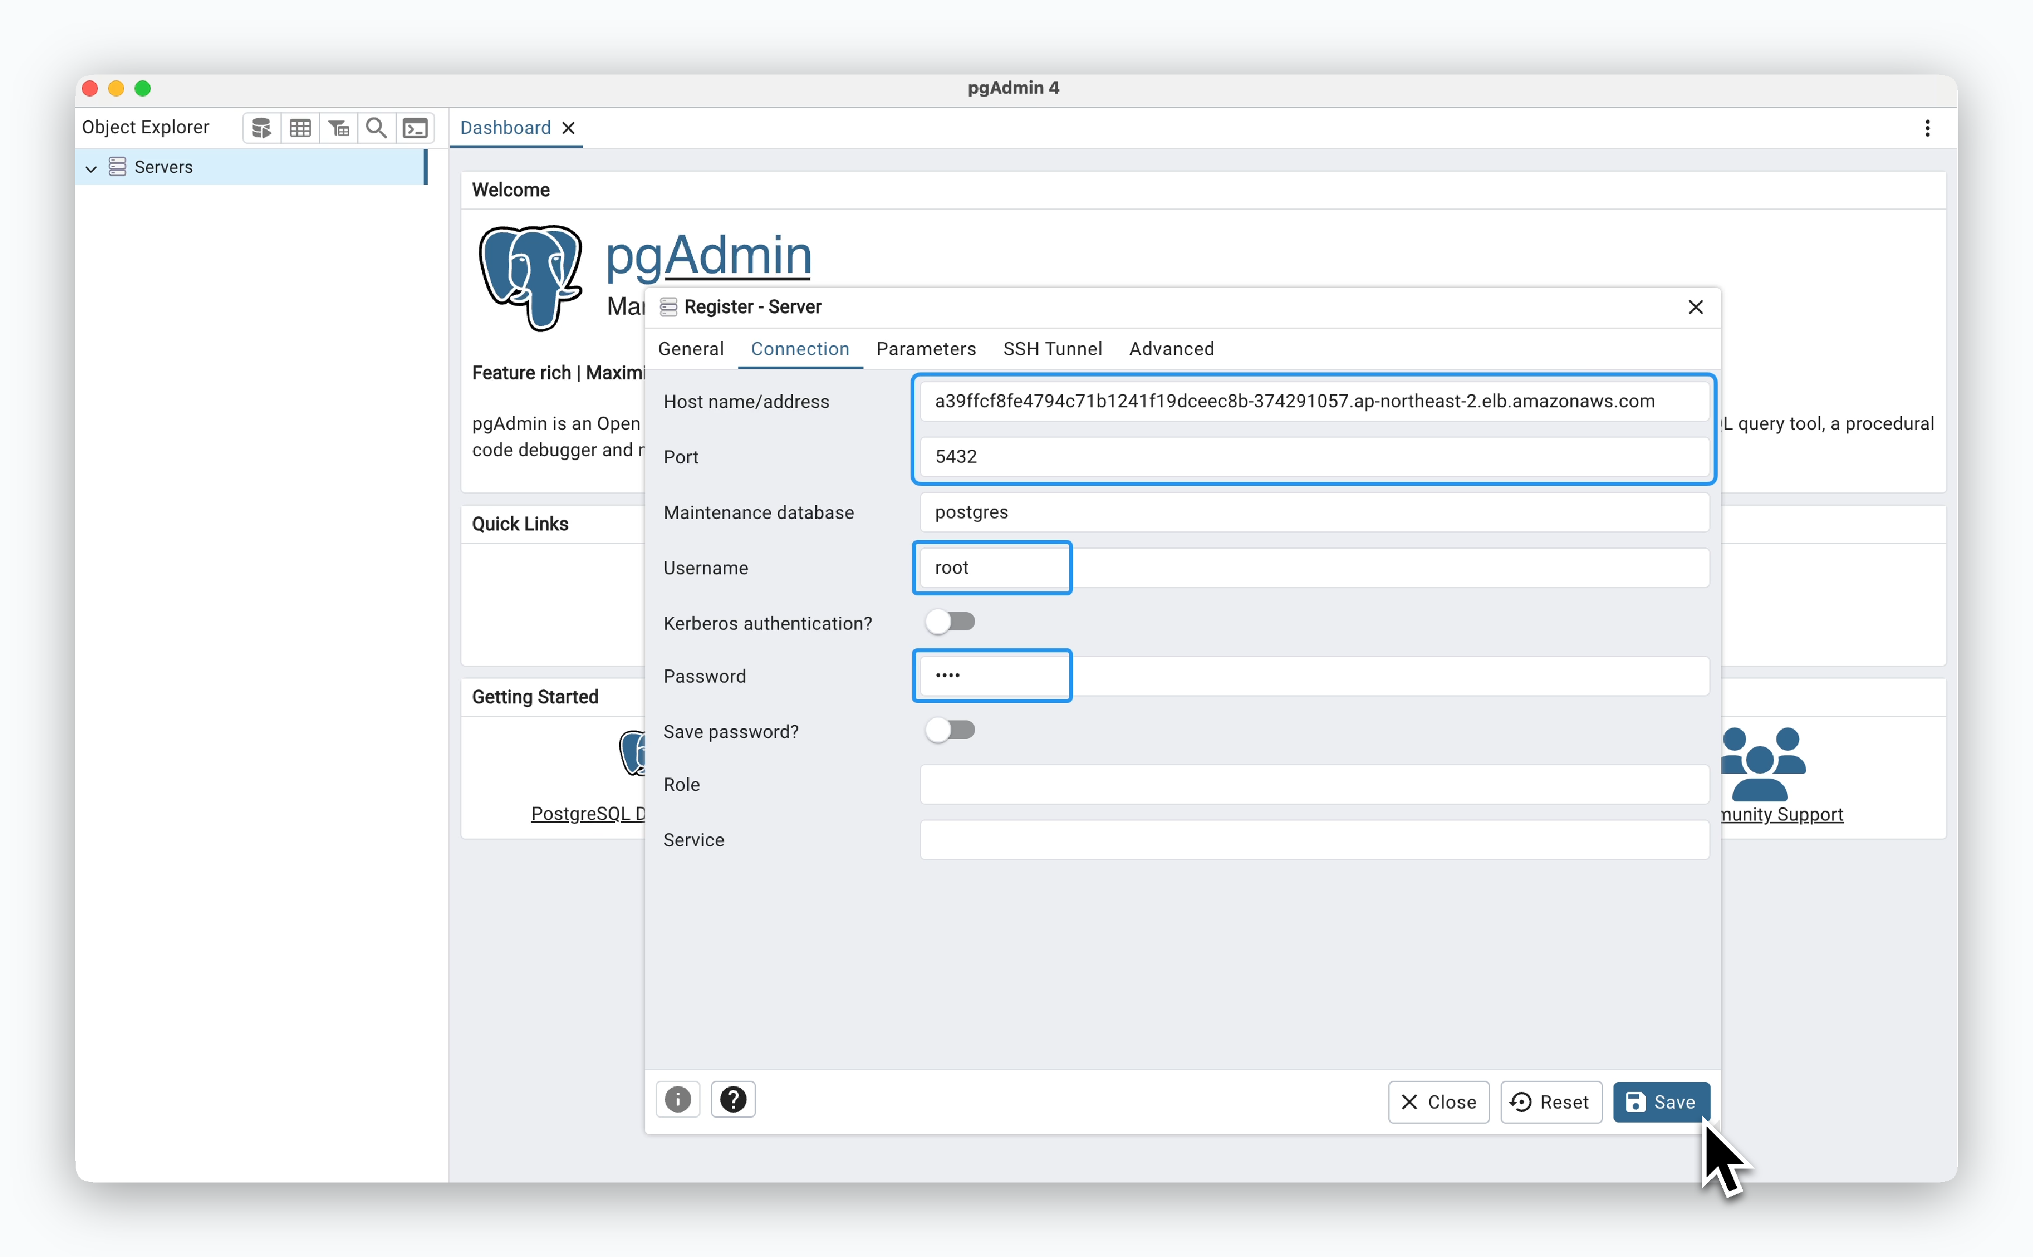The width and height of the screenshot is (2033, 1257).
Task: Click the Welcome heading text
Action: point(510,190)
